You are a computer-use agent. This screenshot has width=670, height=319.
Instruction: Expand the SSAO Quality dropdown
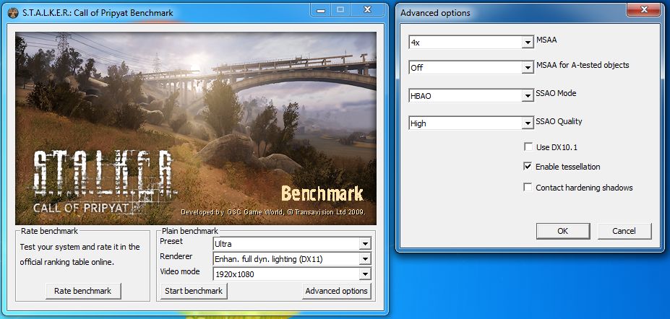click(x=471, y=123)
